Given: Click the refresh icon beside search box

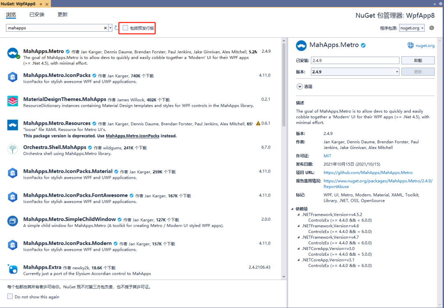Looking at the screenshot, I should (116, 28).
